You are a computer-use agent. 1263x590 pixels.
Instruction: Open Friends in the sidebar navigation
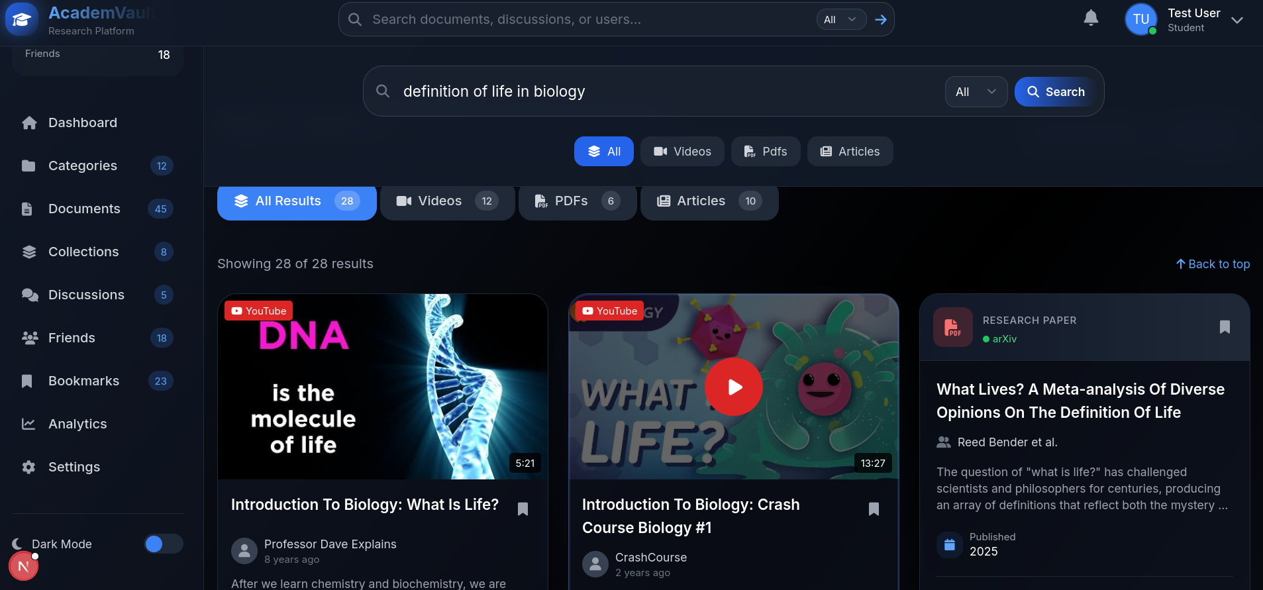[97, 338]
